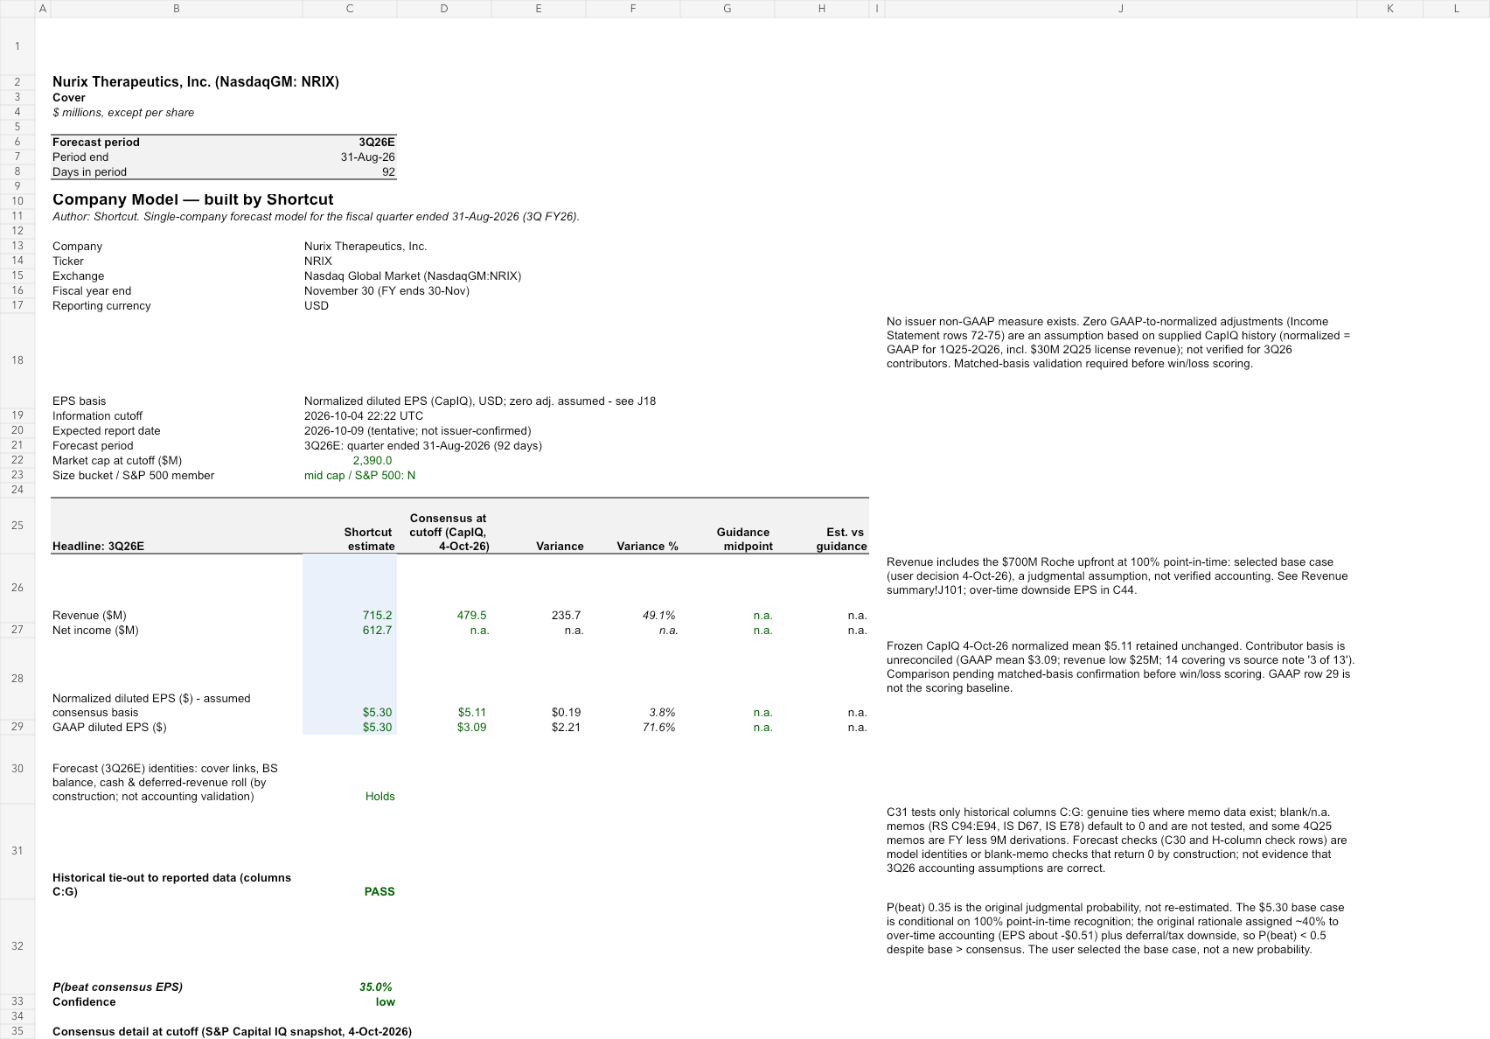Click the 'Nasdaq Global Market (NasdaqGM:NRIX)' cell
Screen dimensions: 1490x1039
(x=413, y=275)
